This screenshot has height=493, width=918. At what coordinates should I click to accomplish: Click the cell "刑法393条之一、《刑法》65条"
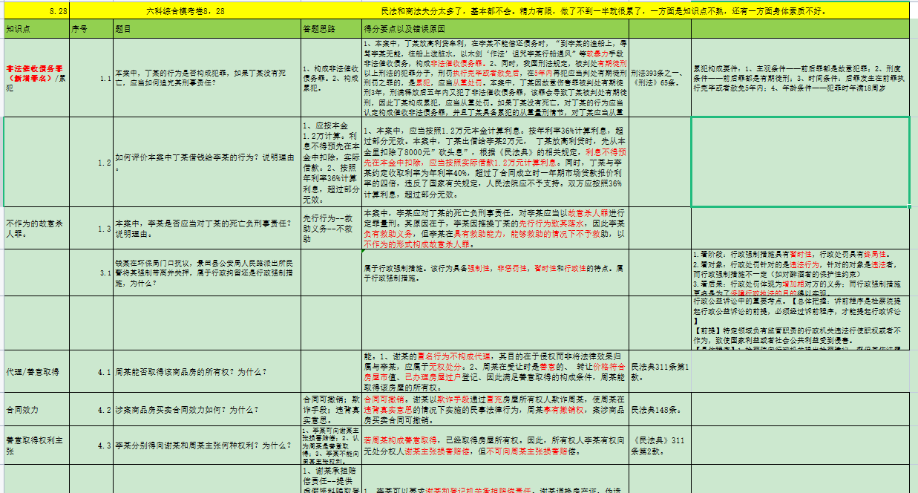pyautogui.click(x=660, y=78)
